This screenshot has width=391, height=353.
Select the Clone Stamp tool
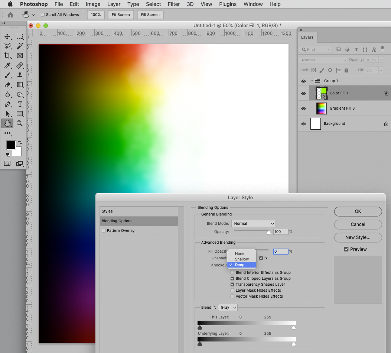coord(20,75)
